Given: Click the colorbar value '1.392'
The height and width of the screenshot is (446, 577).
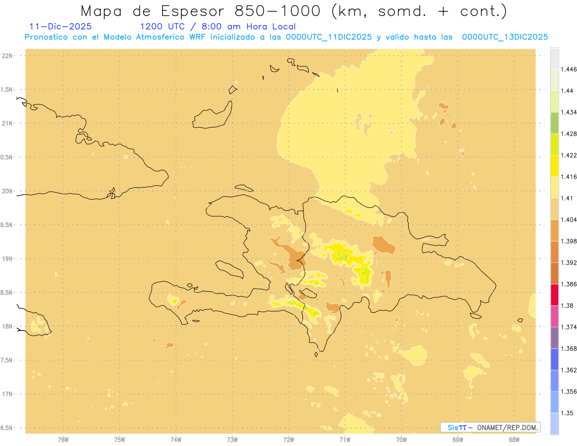Looking at the screenshot, I should [568, 263].
